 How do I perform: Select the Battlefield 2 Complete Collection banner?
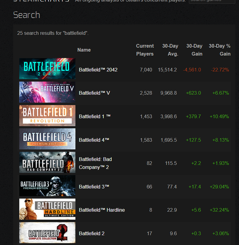pyautogui.click(x=47, y=232)
